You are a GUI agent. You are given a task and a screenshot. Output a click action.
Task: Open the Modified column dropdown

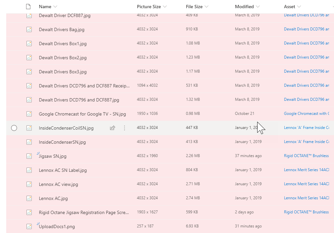coord(258,7)
